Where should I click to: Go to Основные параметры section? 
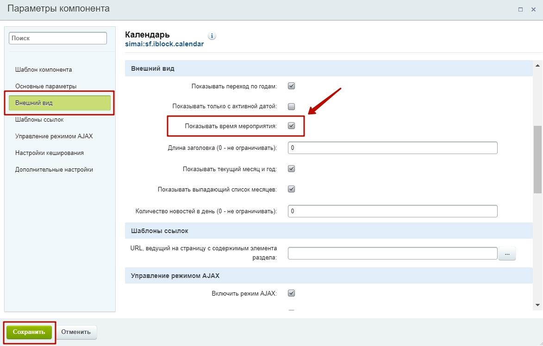[46, 86]
